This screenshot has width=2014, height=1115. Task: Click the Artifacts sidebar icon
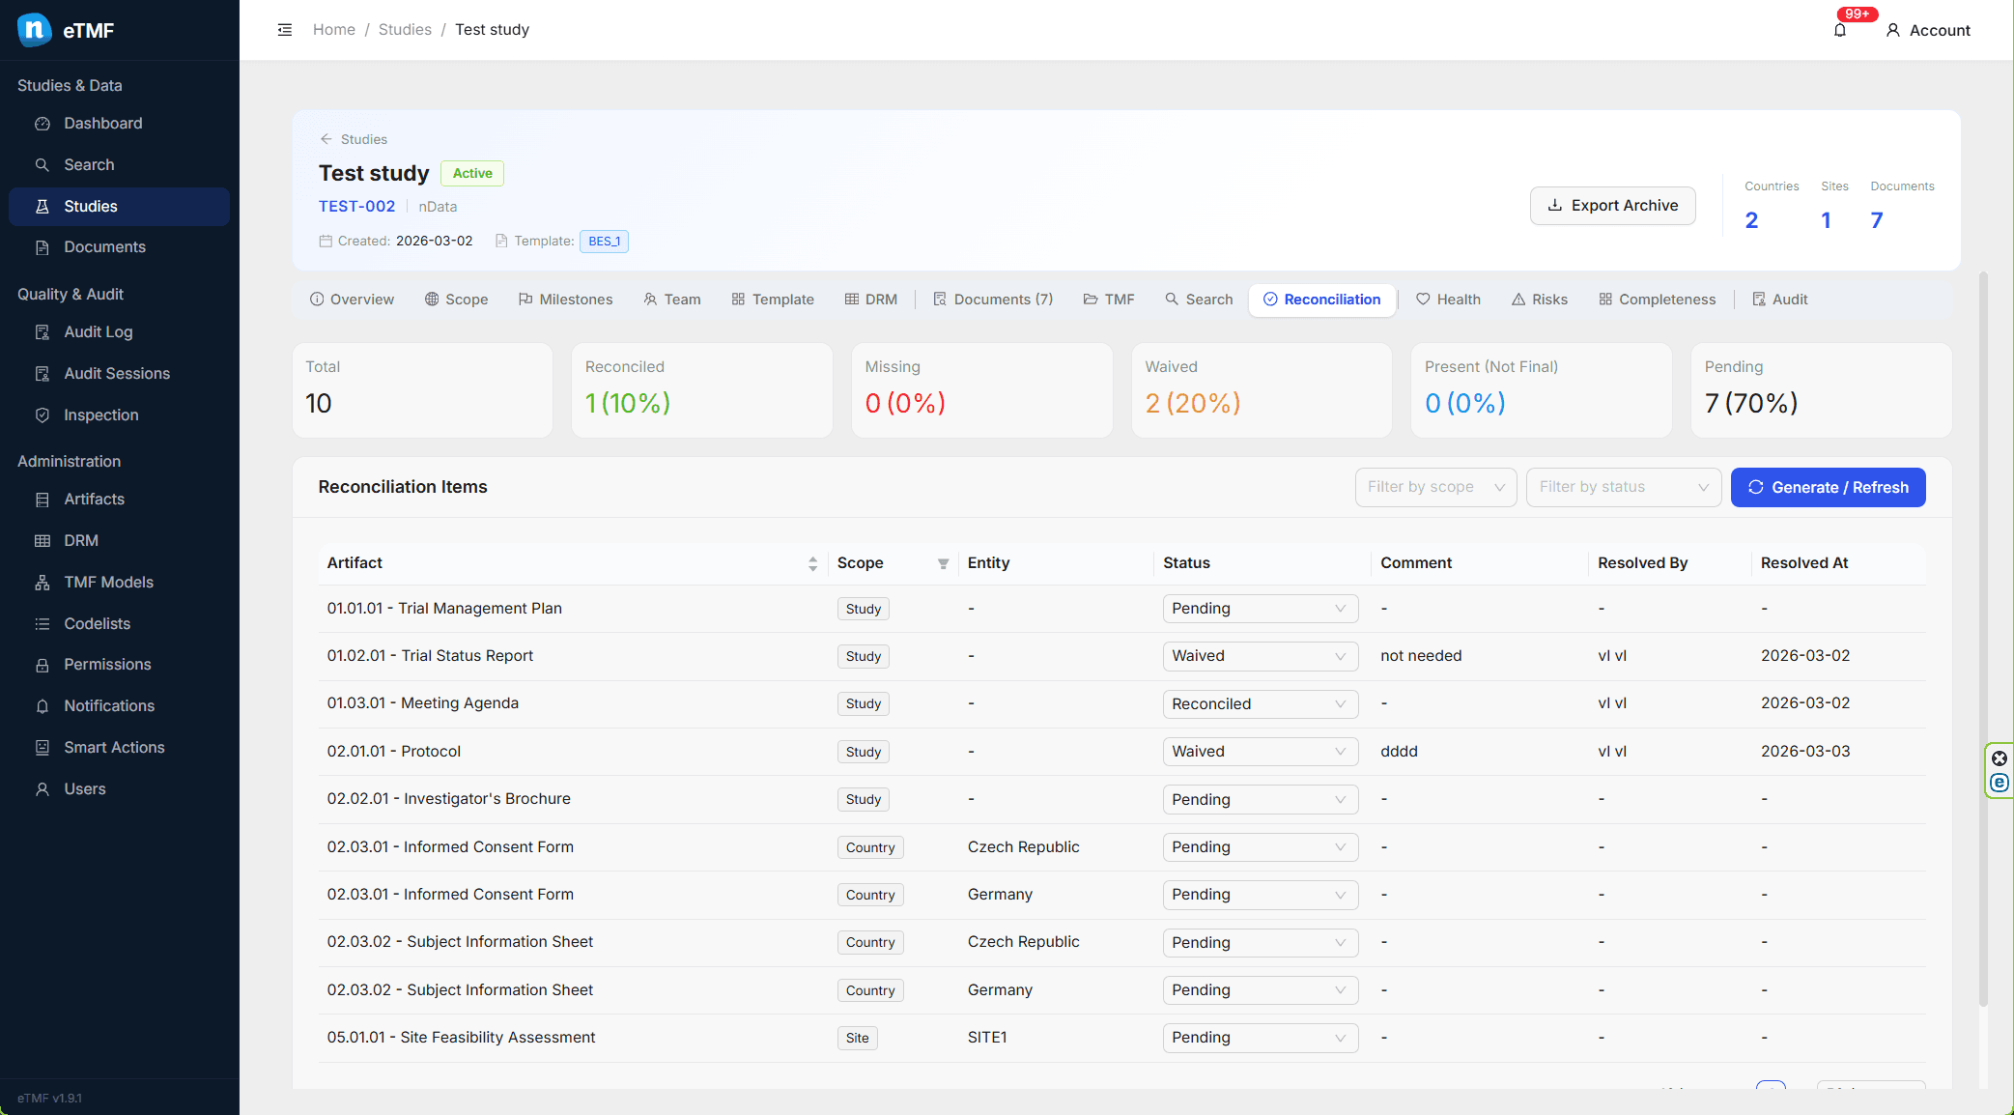[43, 500]
